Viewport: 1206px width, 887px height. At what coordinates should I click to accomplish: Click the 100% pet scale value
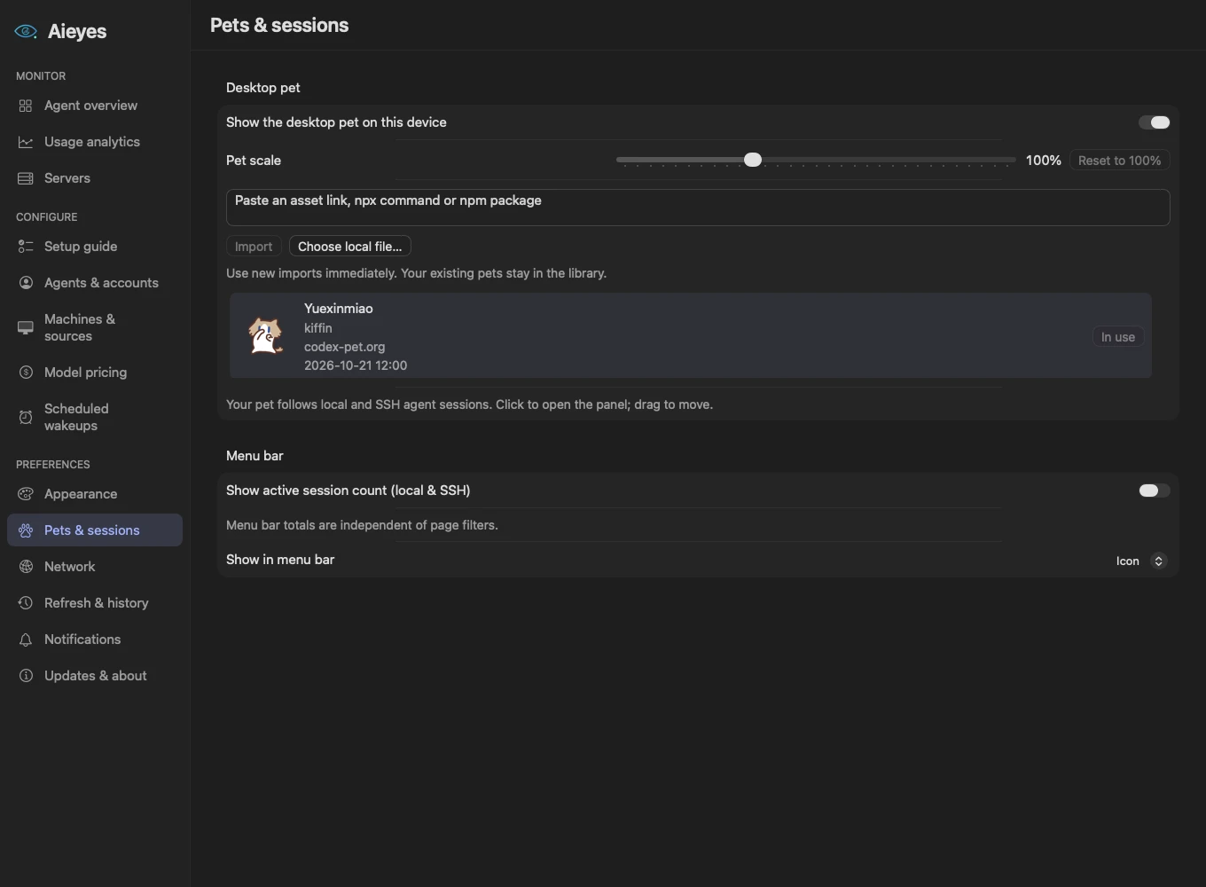pyautogui.click(x=1043, y=161)
